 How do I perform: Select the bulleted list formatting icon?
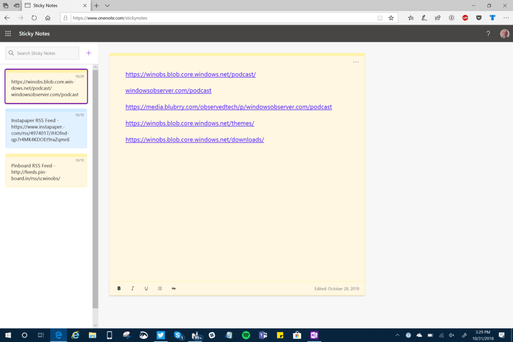pos(160,288)
